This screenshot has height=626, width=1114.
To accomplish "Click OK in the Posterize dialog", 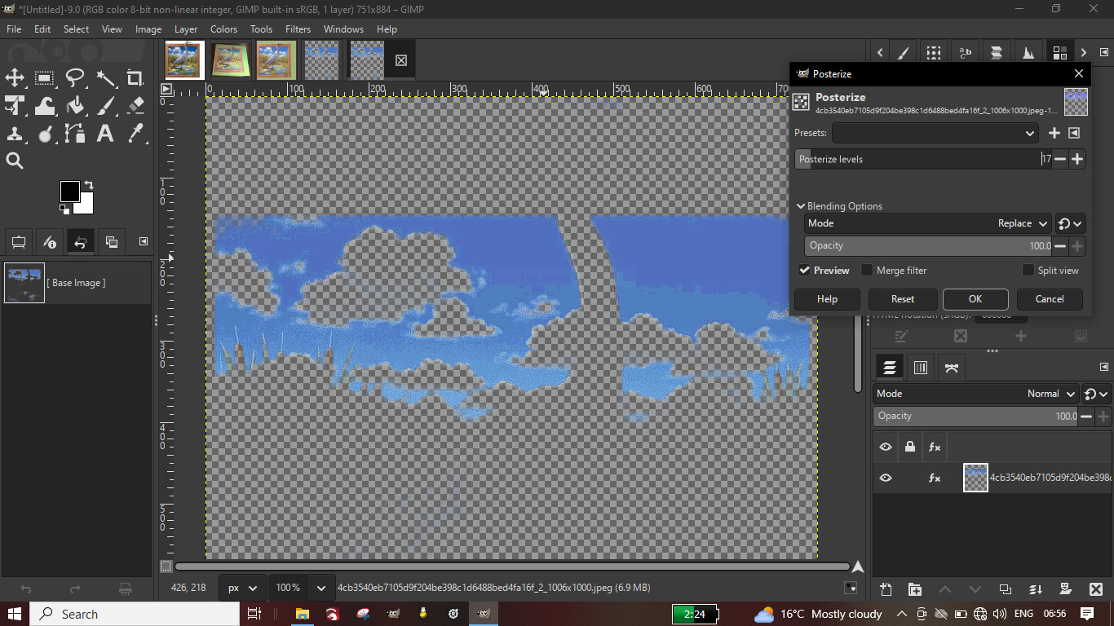I will tap(975, 299).
